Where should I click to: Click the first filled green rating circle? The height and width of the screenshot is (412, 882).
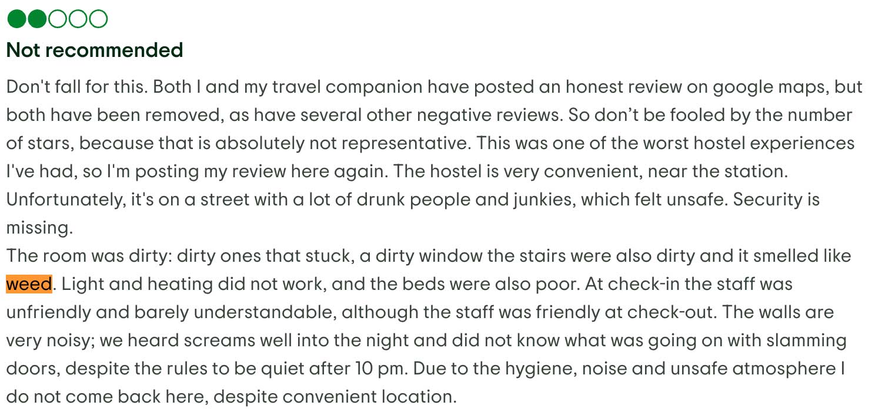pos(16,19)
